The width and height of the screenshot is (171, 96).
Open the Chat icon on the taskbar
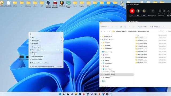[72, 94]
